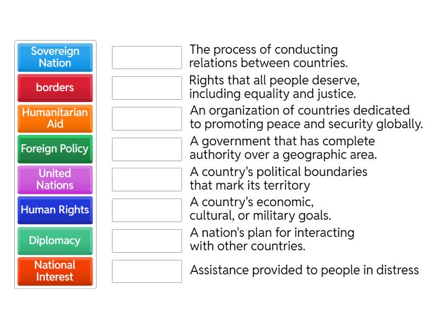Select the slot beside the political boundaries definition
The height and width of the screenshot is (329, 439).
click(x=146, y=179)
